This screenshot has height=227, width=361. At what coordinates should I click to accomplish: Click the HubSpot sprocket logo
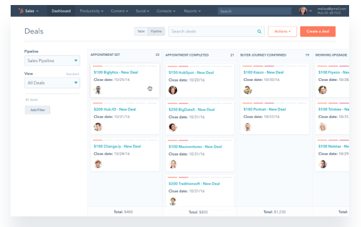[21, 11]
